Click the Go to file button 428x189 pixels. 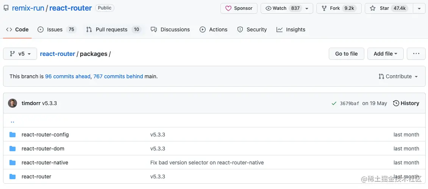pyautogui.click(x=347, y=54)
